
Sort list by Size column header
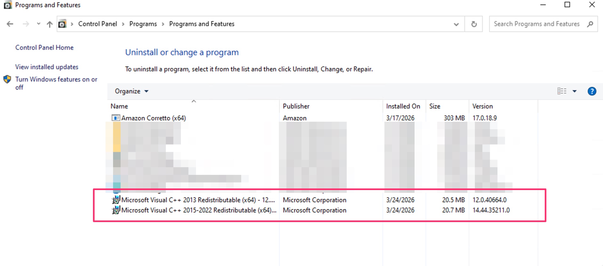pos(435,106)
